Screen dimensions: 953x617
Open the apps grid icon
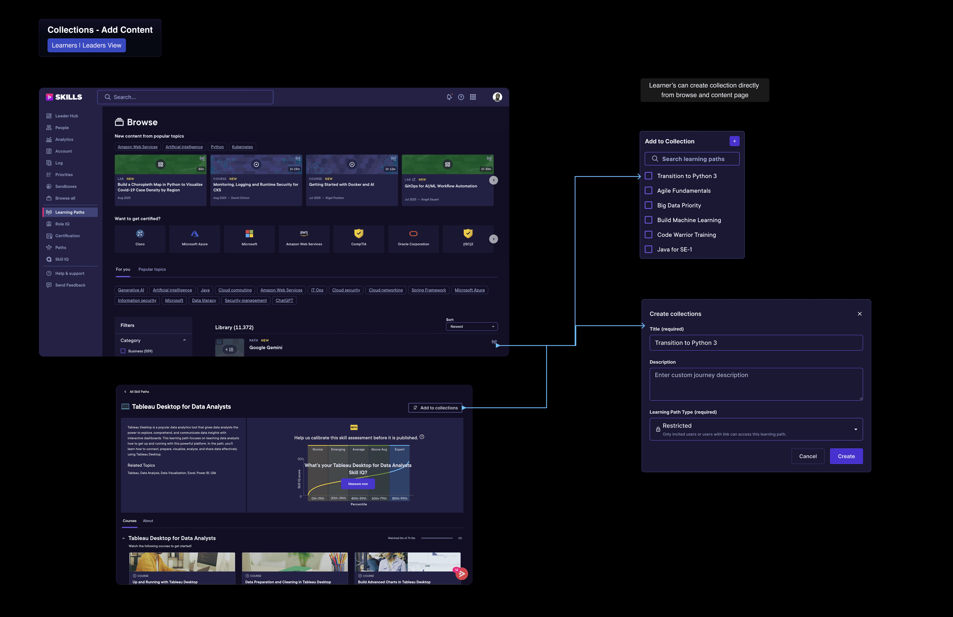(x=473, y=97)
